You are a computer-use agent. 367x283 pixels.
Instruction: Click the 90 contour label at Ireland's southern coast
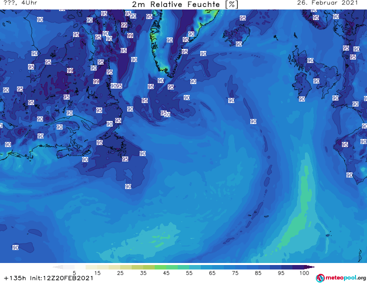[302, 99]
